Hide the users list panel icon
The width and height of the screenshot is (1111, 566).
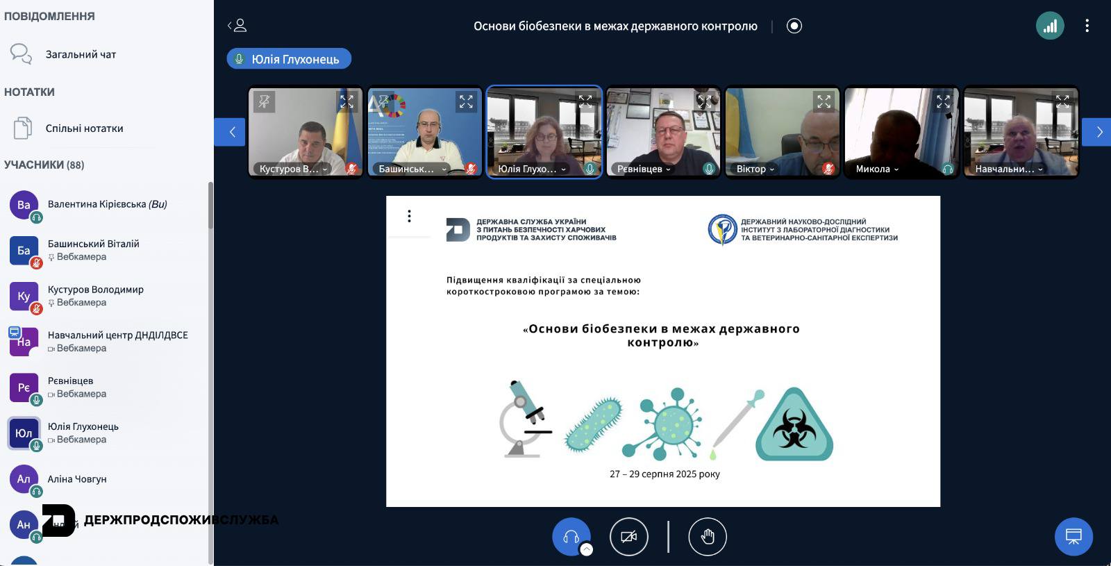pos(237,26)
